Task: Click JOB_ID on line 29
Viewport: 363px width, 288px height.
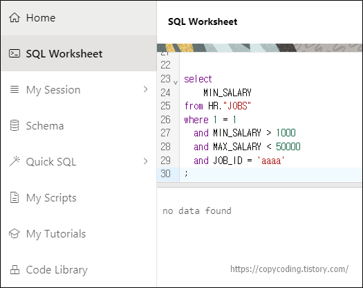Action: [x=227, y=161]
